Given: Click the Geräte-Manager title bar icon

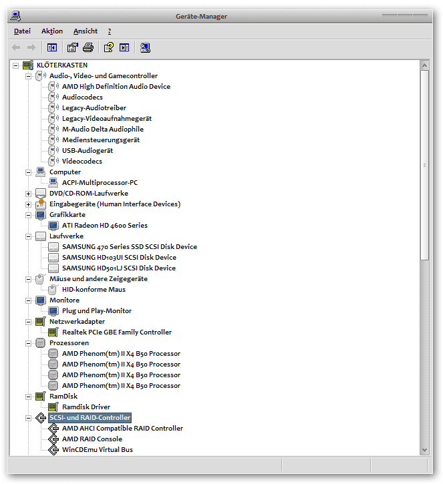Looking at the screenshot, I should tap(15, 16).
